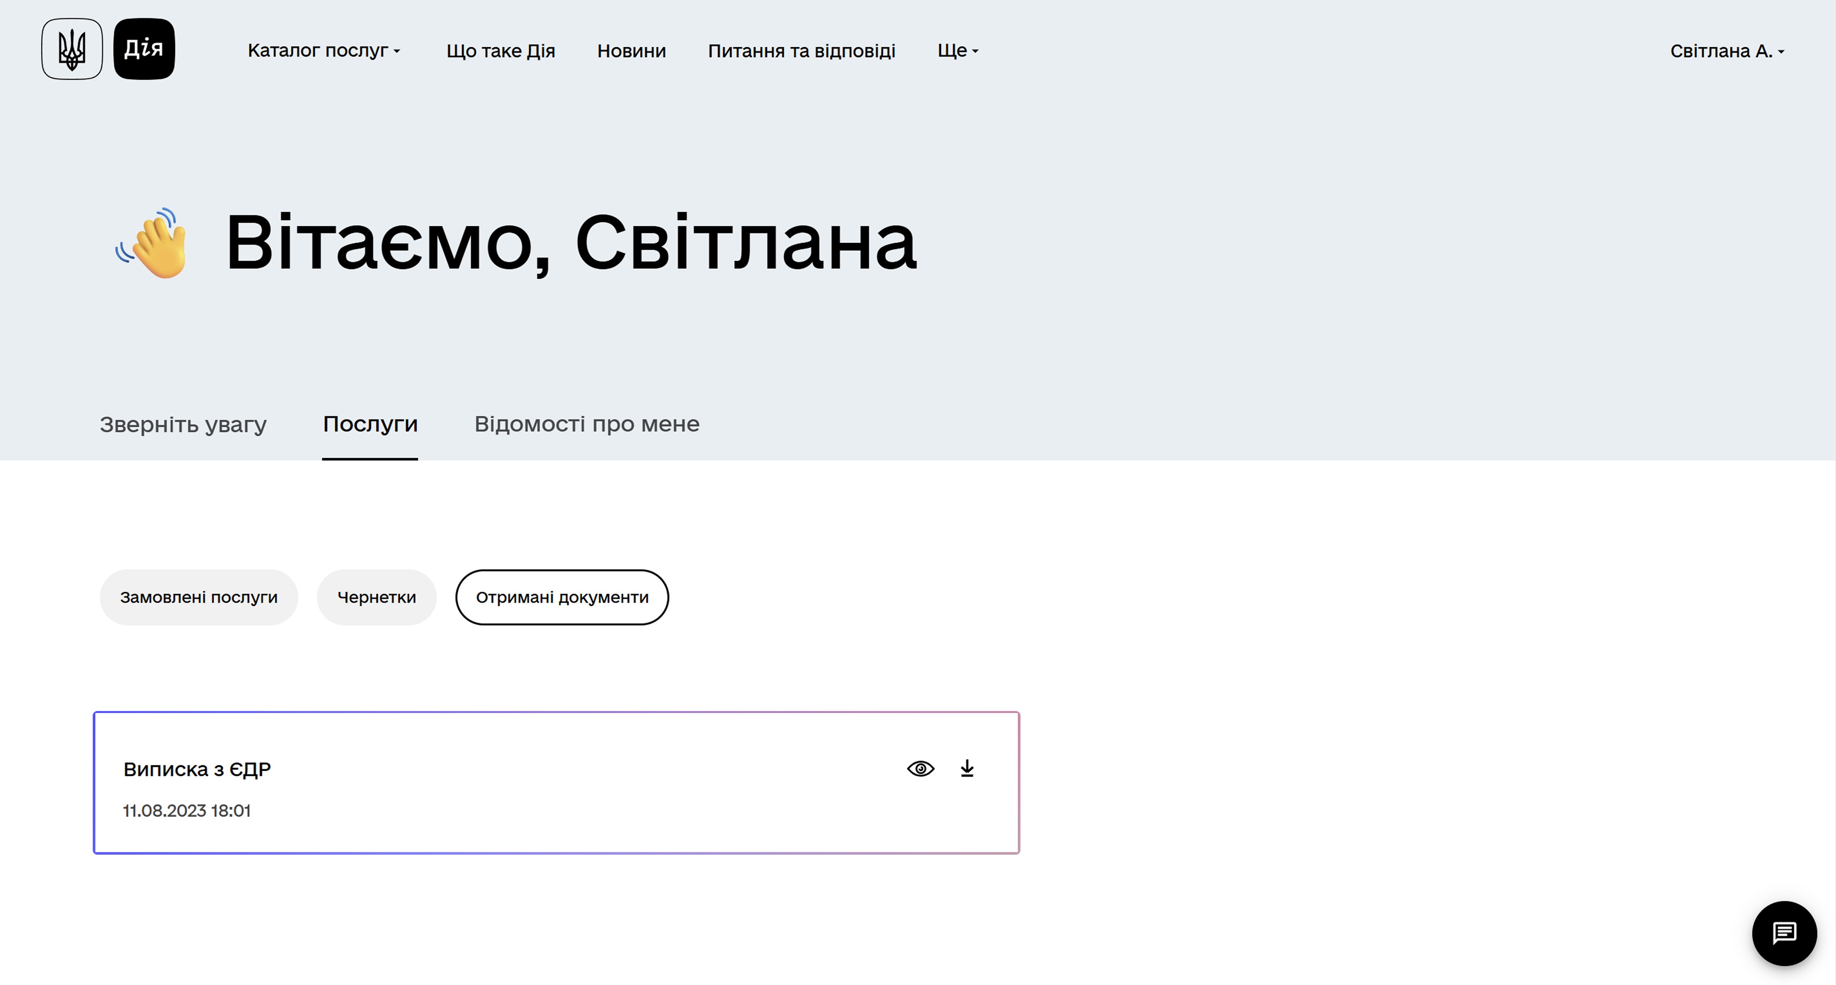Viewport: 1836px width, 985px height.
Task: Click the black Дія logo
Action: point(144,49)
